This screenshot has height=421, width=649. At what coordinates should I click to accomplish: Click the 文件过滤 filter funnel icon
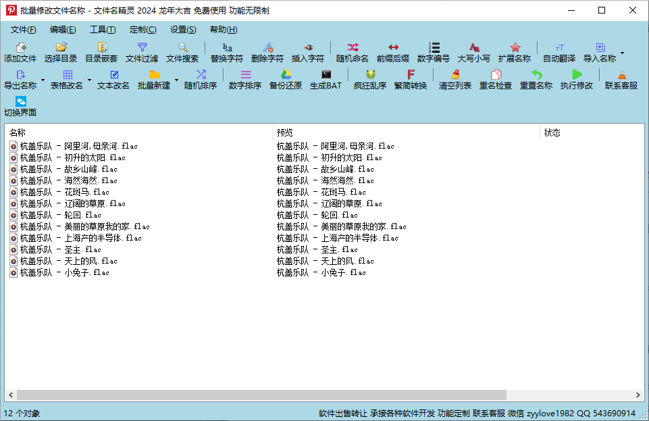142,48
